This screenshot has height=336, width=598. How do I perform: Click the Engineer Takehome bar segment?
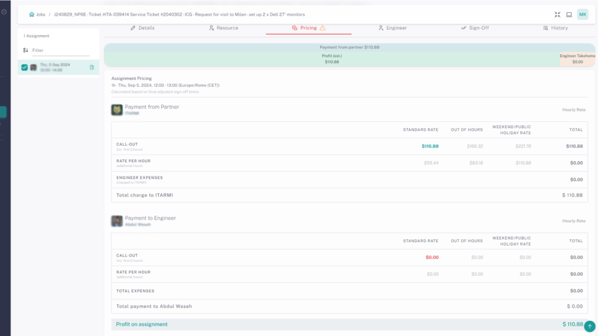(578, 59)
